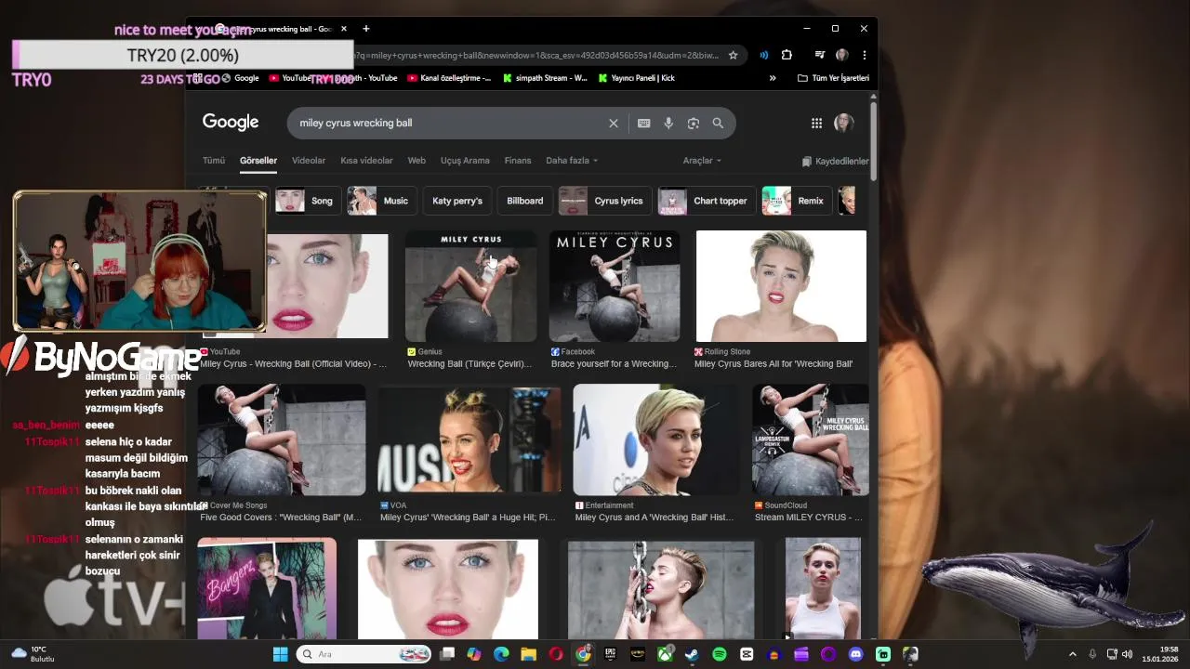The image size is (1190, 669).
Task: Show more bookmarks with the chevron
Action: 773,78
